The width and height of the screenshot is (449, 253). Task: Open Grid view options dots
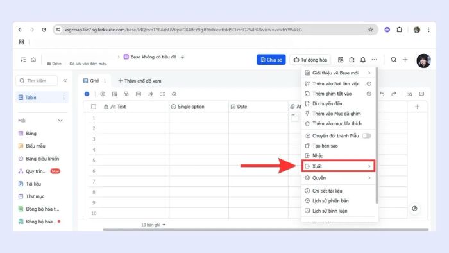[105, 81]
